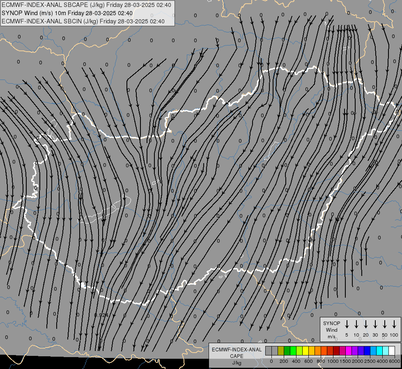
Task: Pick the magenta CAPE legend swatch
Action: (x=349, y=351)
